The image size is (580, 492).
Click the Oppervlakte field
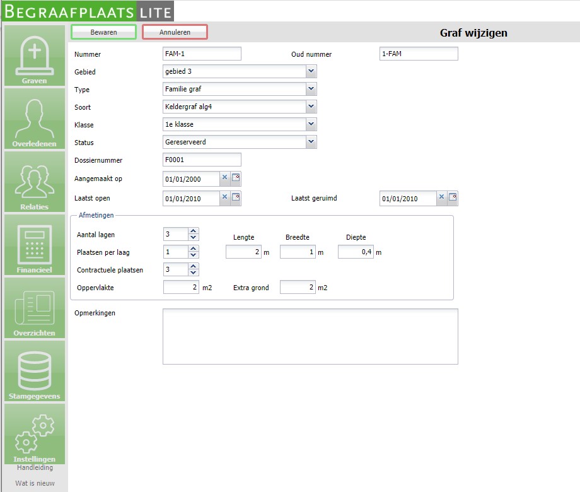[x=182, y=287]
